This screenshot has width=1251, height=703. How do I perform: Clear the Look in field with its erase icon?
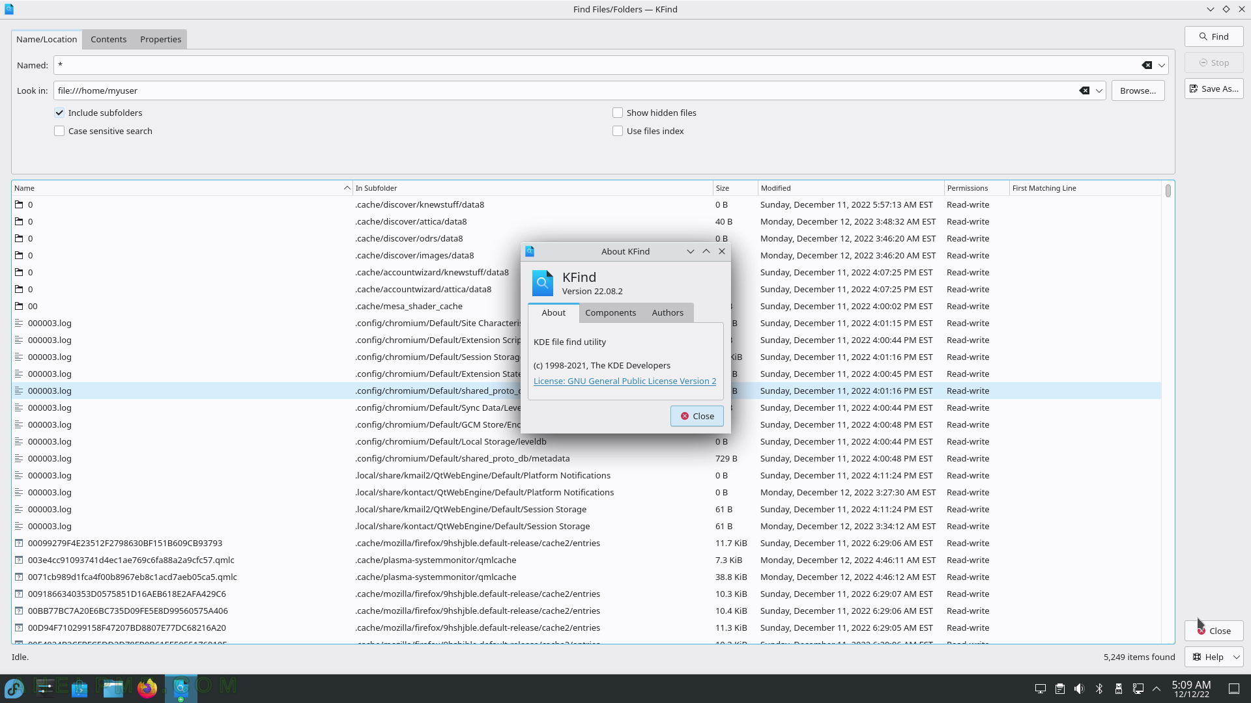coord(1084,90)
